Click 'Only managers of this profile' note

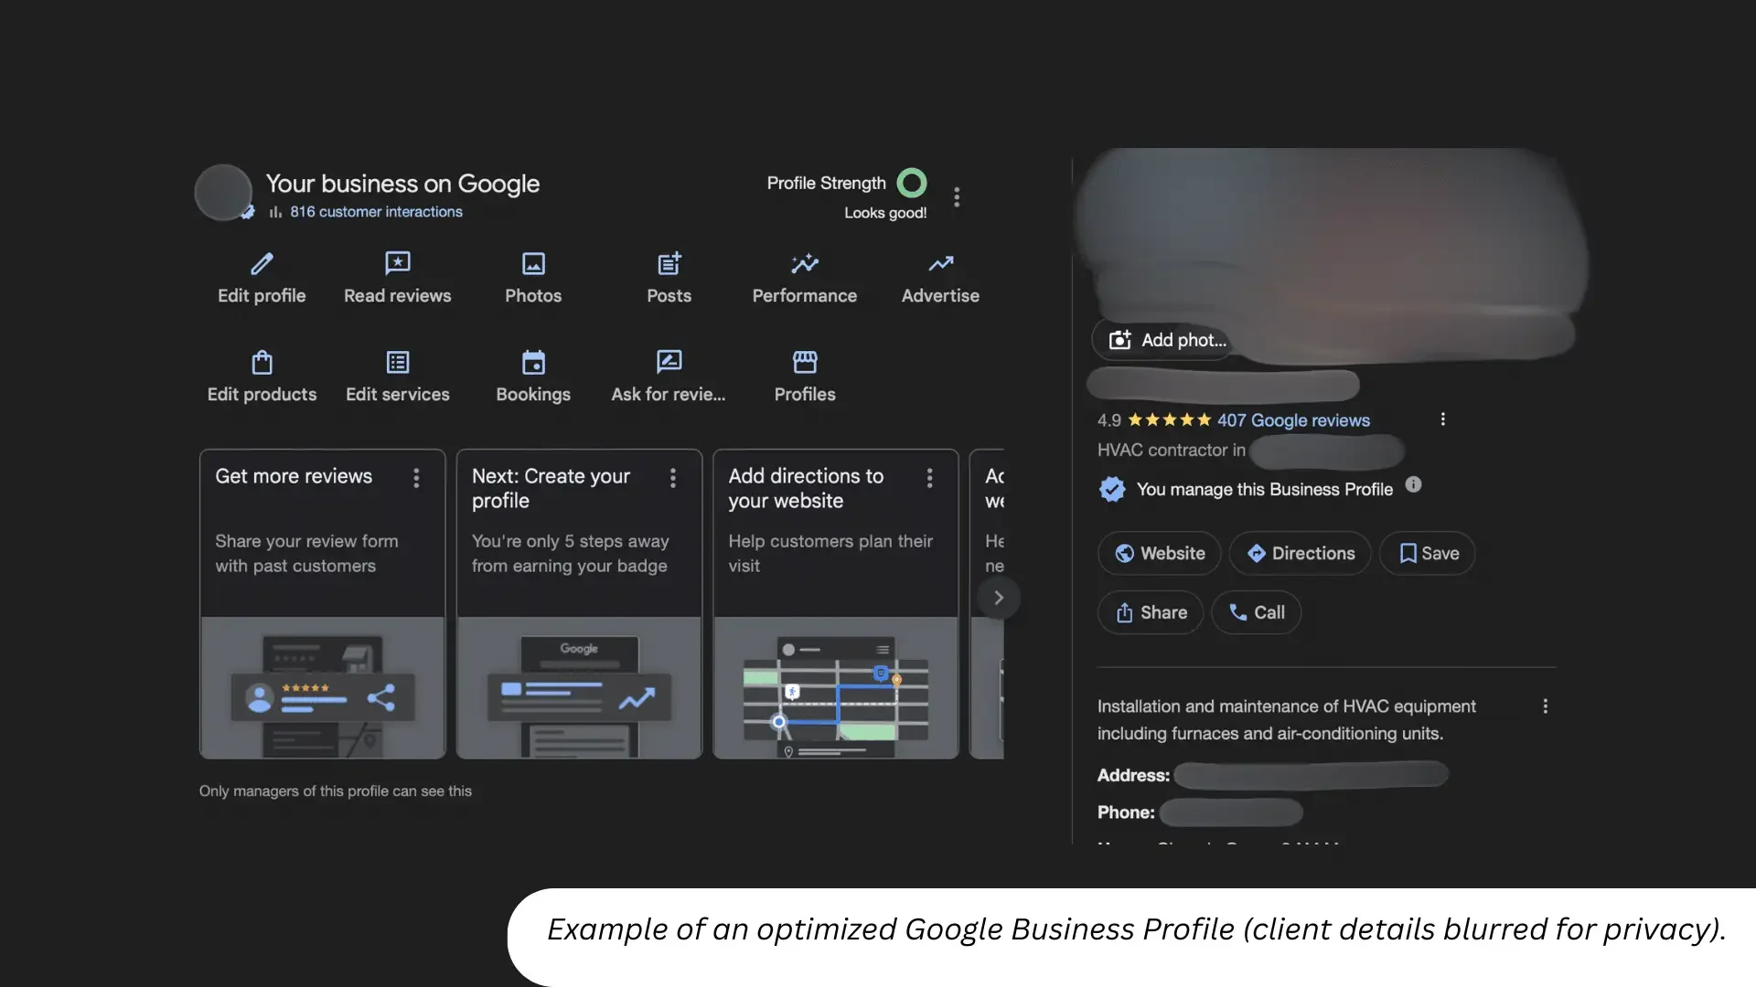click(x=336, y=791)
